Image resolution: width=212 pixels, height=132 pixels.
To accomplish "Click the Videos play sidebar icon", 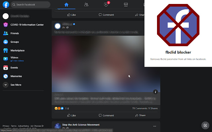I will [6, 59].
